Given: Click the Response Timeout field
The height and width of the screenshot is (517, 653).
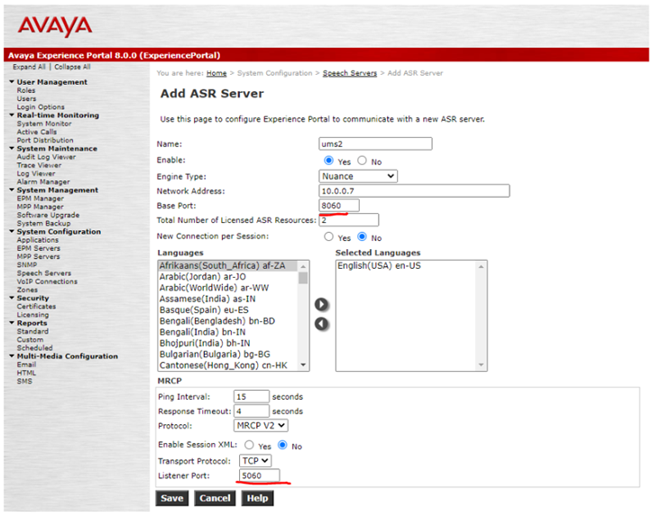Looking at the screenshot, I should click(252, 411).
